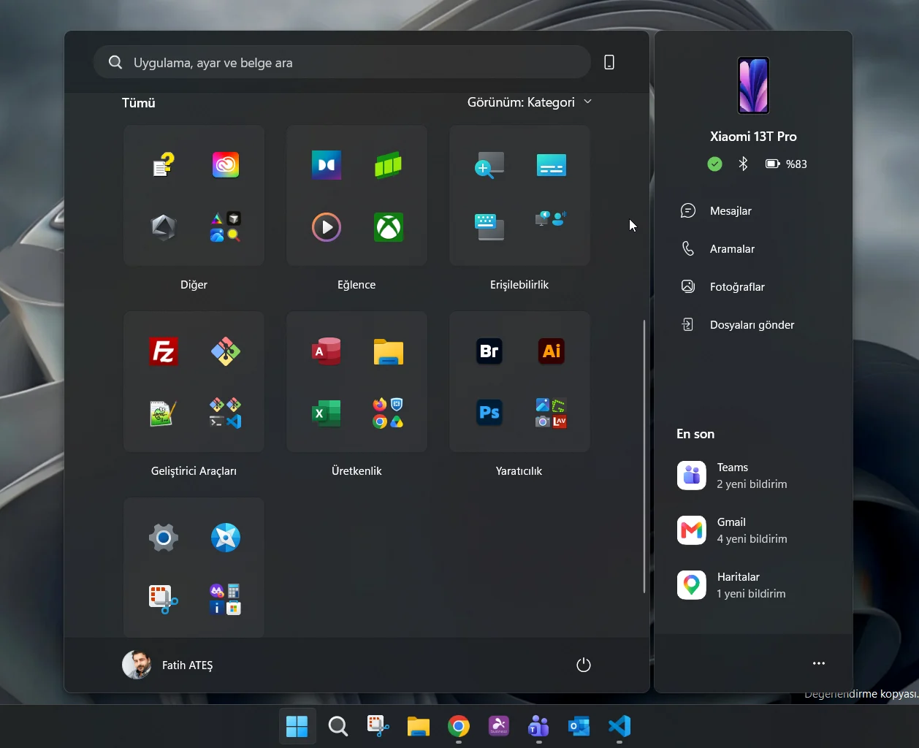Expand the Yaratıcılık small icon cluster

[552, 413]
